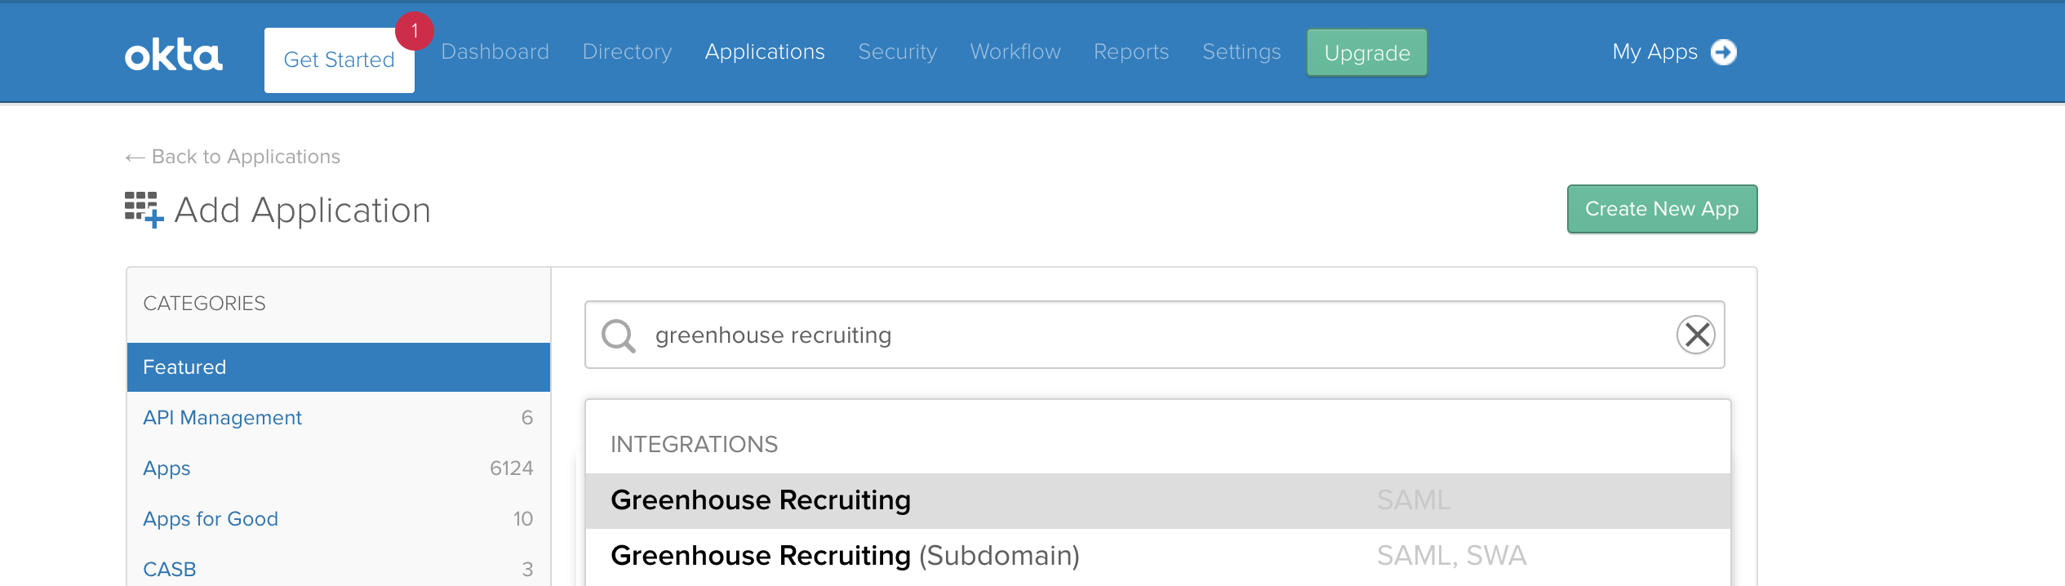
Task: Select the API Management category
Action: 222,418
